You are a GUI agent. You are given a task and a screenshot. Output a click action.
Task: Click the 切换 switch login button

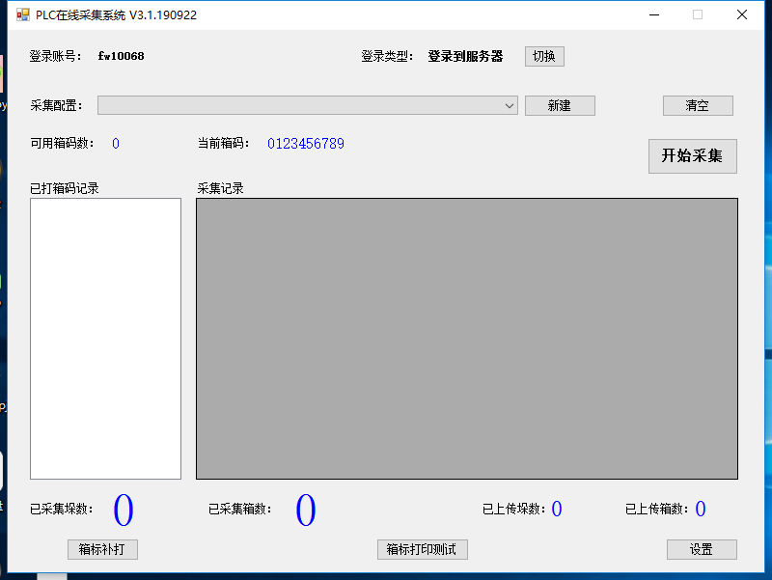point(544,56)
